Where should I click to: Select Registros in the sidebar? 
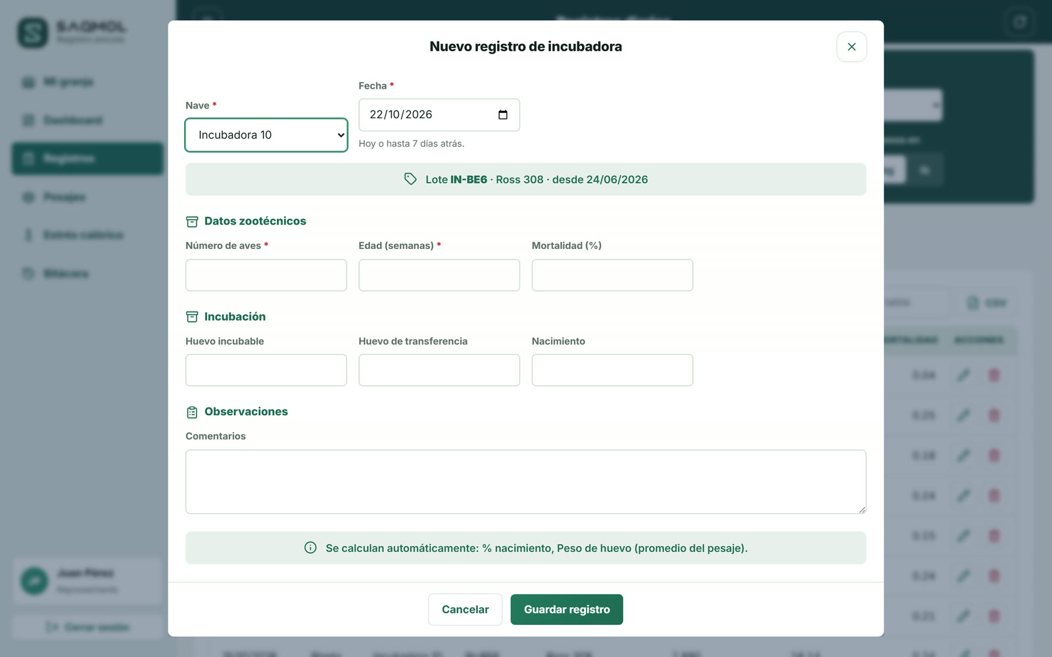[87, 158]
